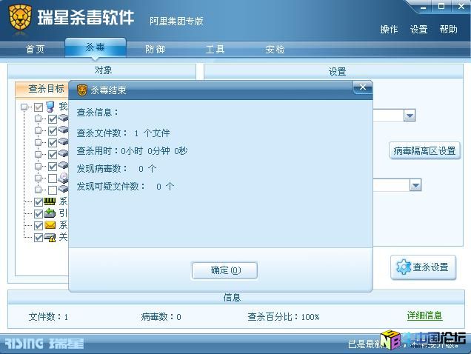Open upper dropdown arrow in 设置 panel

(x=410, y=116)
